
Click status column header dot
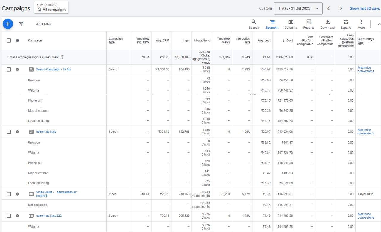coord(17,41)
